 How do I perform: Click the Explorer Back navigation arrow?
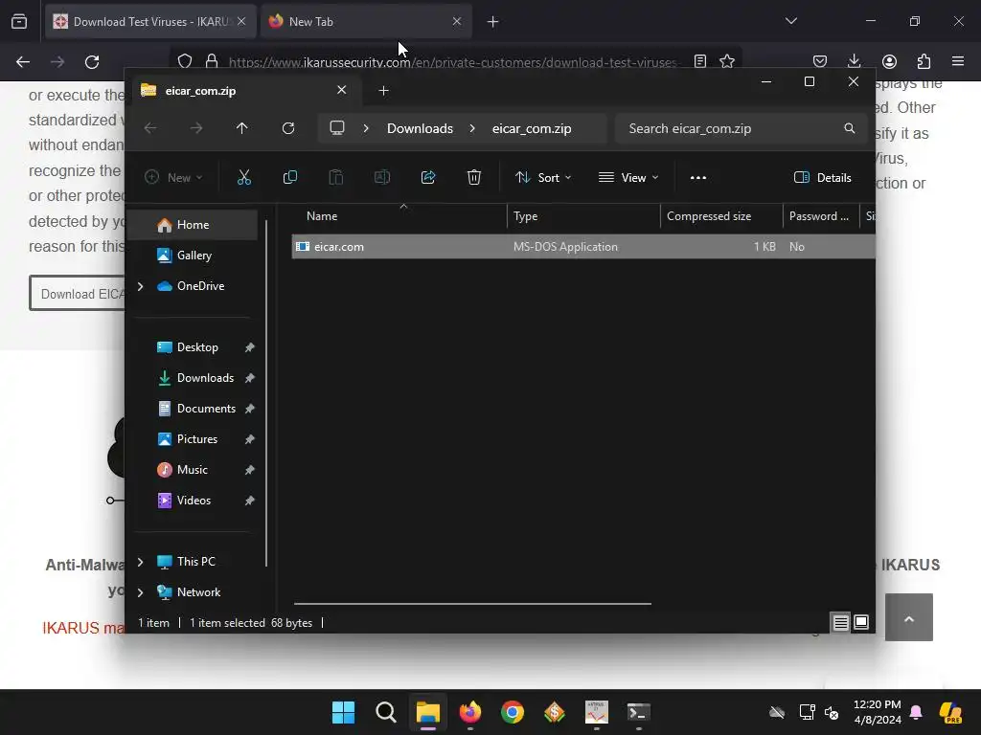150,128
